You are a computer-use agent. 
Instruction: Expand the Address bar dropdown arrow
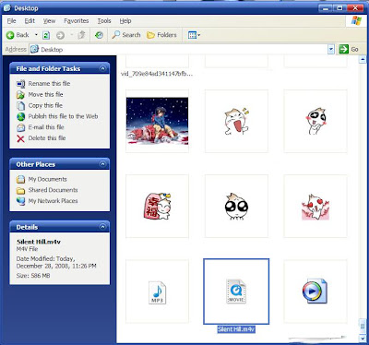[331, 49]
